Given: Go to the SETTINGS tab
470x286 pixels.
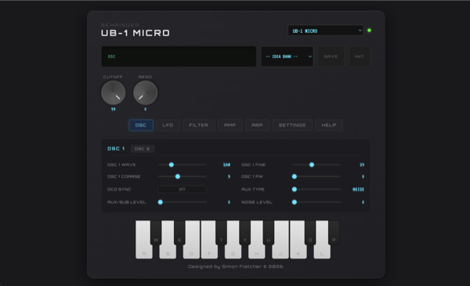Looking at the screenshot, I should click(x=292, y=125).
